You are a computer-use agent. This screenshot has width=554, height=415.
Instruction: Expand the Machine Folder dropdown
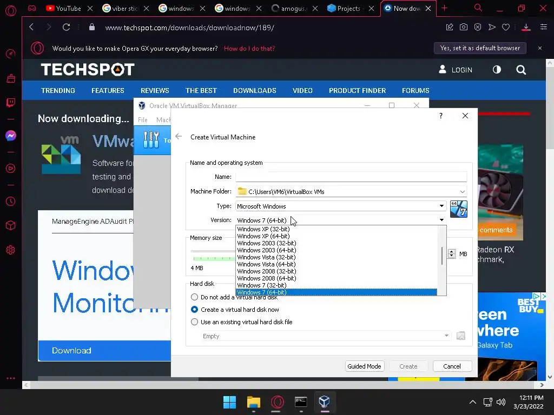462,192
